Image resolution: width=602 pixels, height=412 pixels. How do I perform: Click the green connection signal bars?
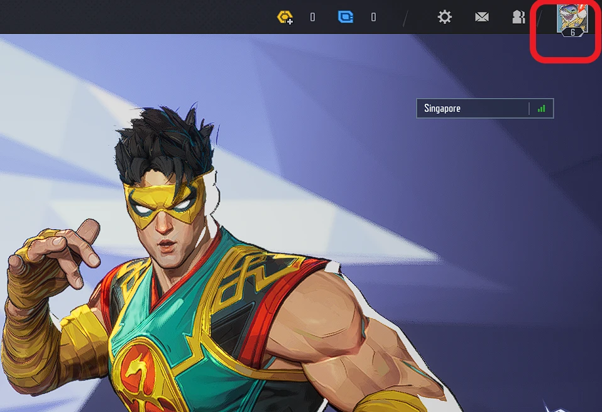coord(541,109)
